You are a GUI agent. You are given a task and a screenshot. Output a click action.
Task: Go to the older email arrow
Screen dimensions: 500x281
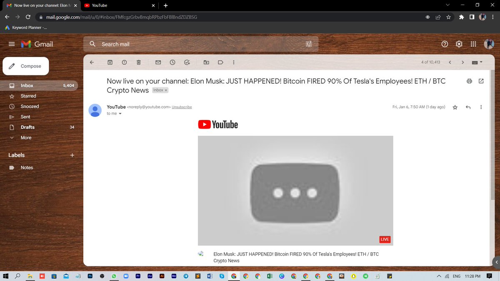462,62
